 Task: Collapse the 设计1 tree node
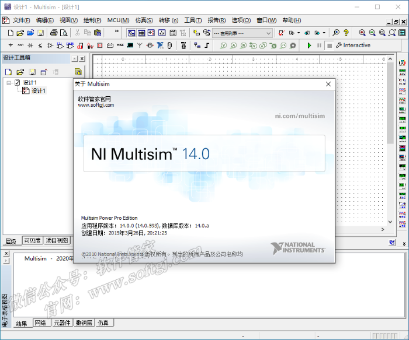pos(9,83)
